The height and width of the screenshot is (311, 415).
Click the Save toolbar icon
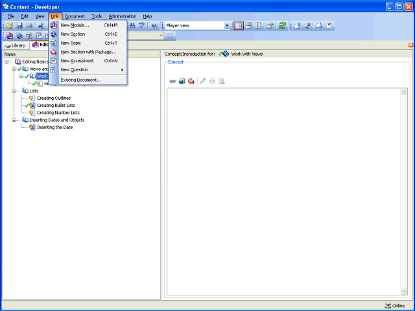19,26
